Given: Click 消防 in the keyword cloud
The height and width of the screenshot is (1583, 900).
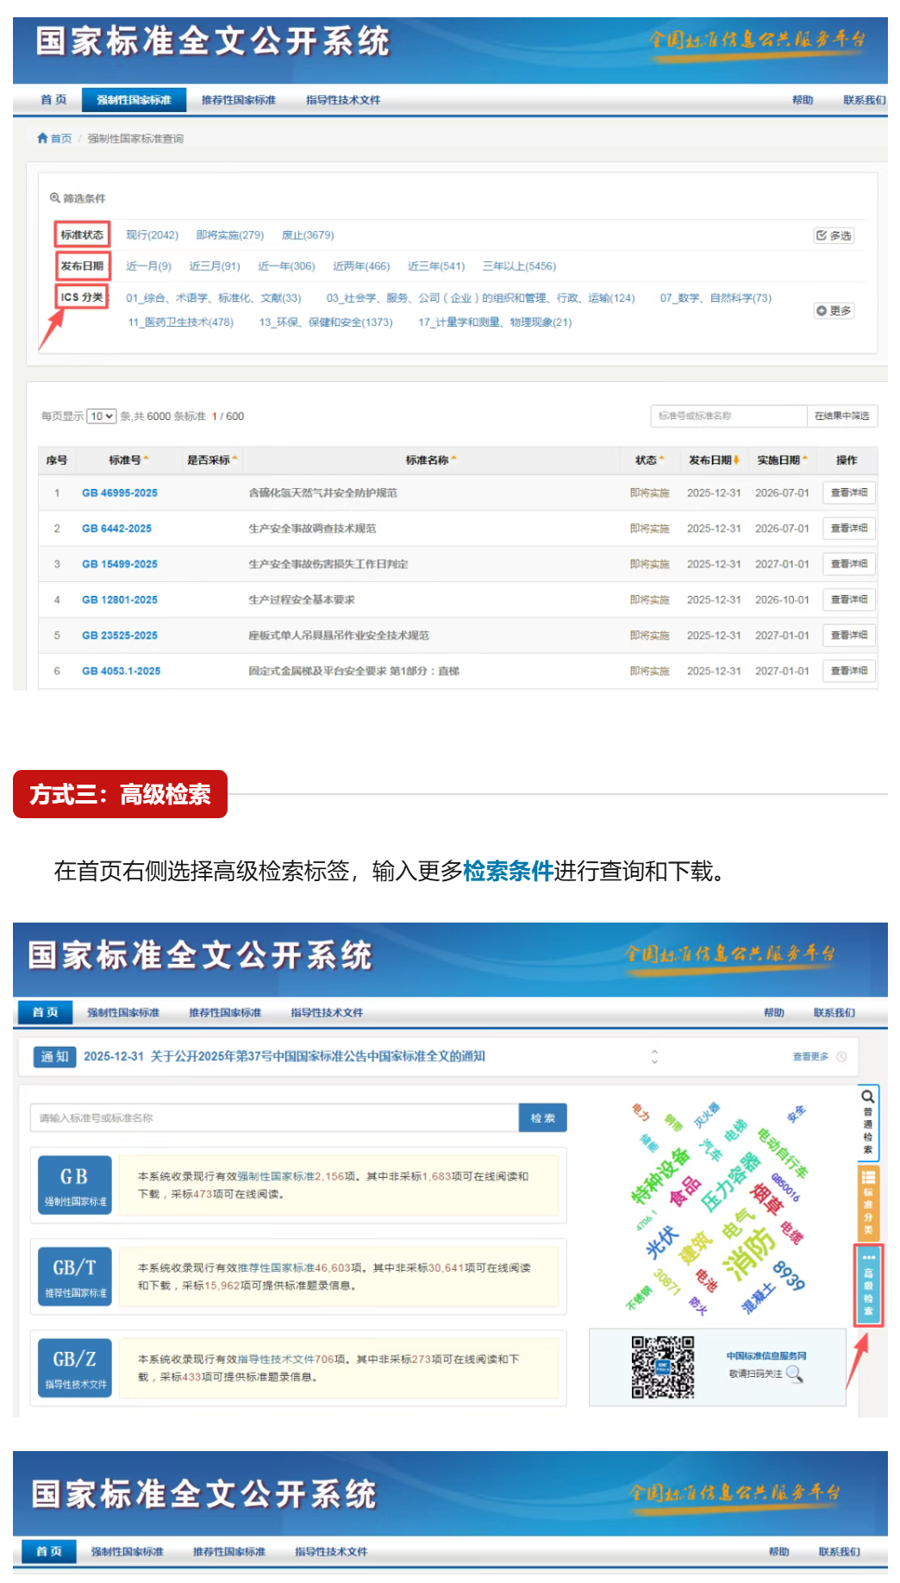Looking at the screenshot, I should point(747,1248).
